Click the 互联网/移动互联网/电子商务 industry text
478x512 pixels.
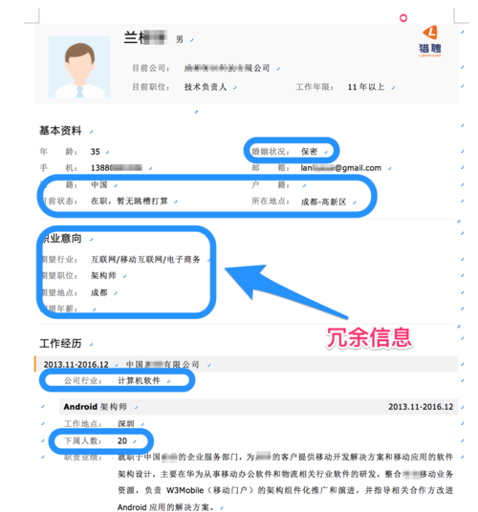pos(145,260)
